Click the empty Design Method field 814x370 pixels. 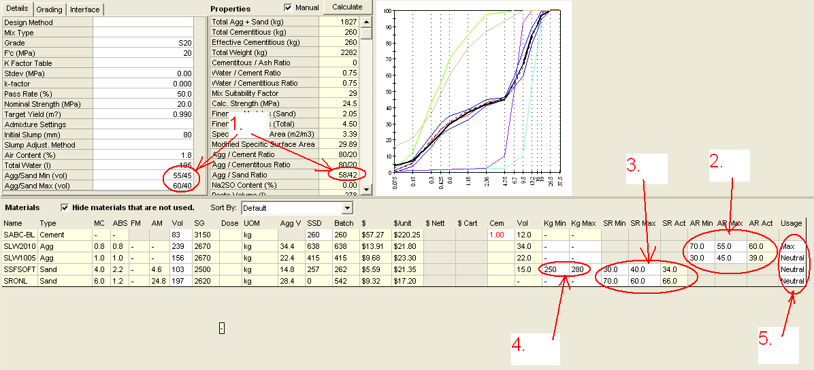point(143,22)
